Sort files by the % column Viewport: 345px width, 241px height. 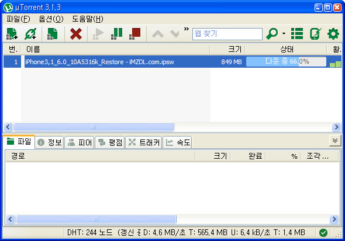pyautogui.click(x=283, y=156)
